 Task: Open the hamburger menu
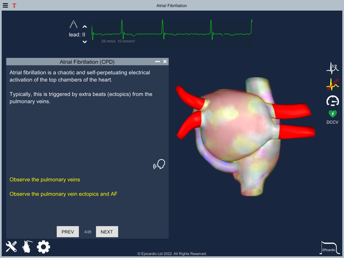point(5,5)
